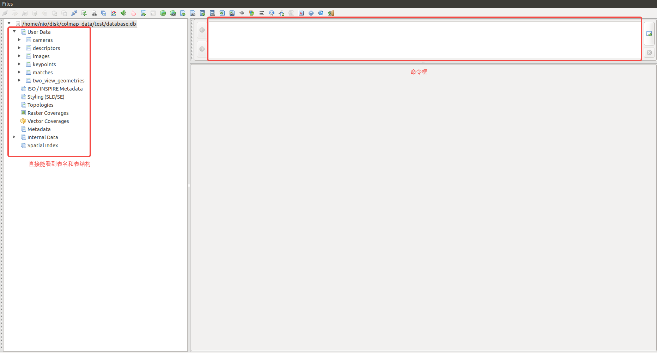The height and width of the screenshot is (353, 657).
Task: Click the grey chain link Network icon
Action: click(x=242, y=13)
